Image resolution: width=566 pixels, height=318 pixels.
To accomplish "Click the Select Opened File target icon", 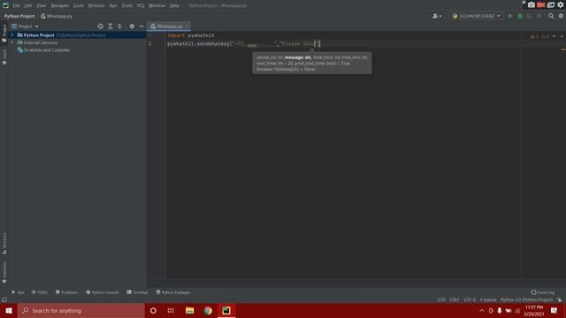I will (x=100, y=26).
